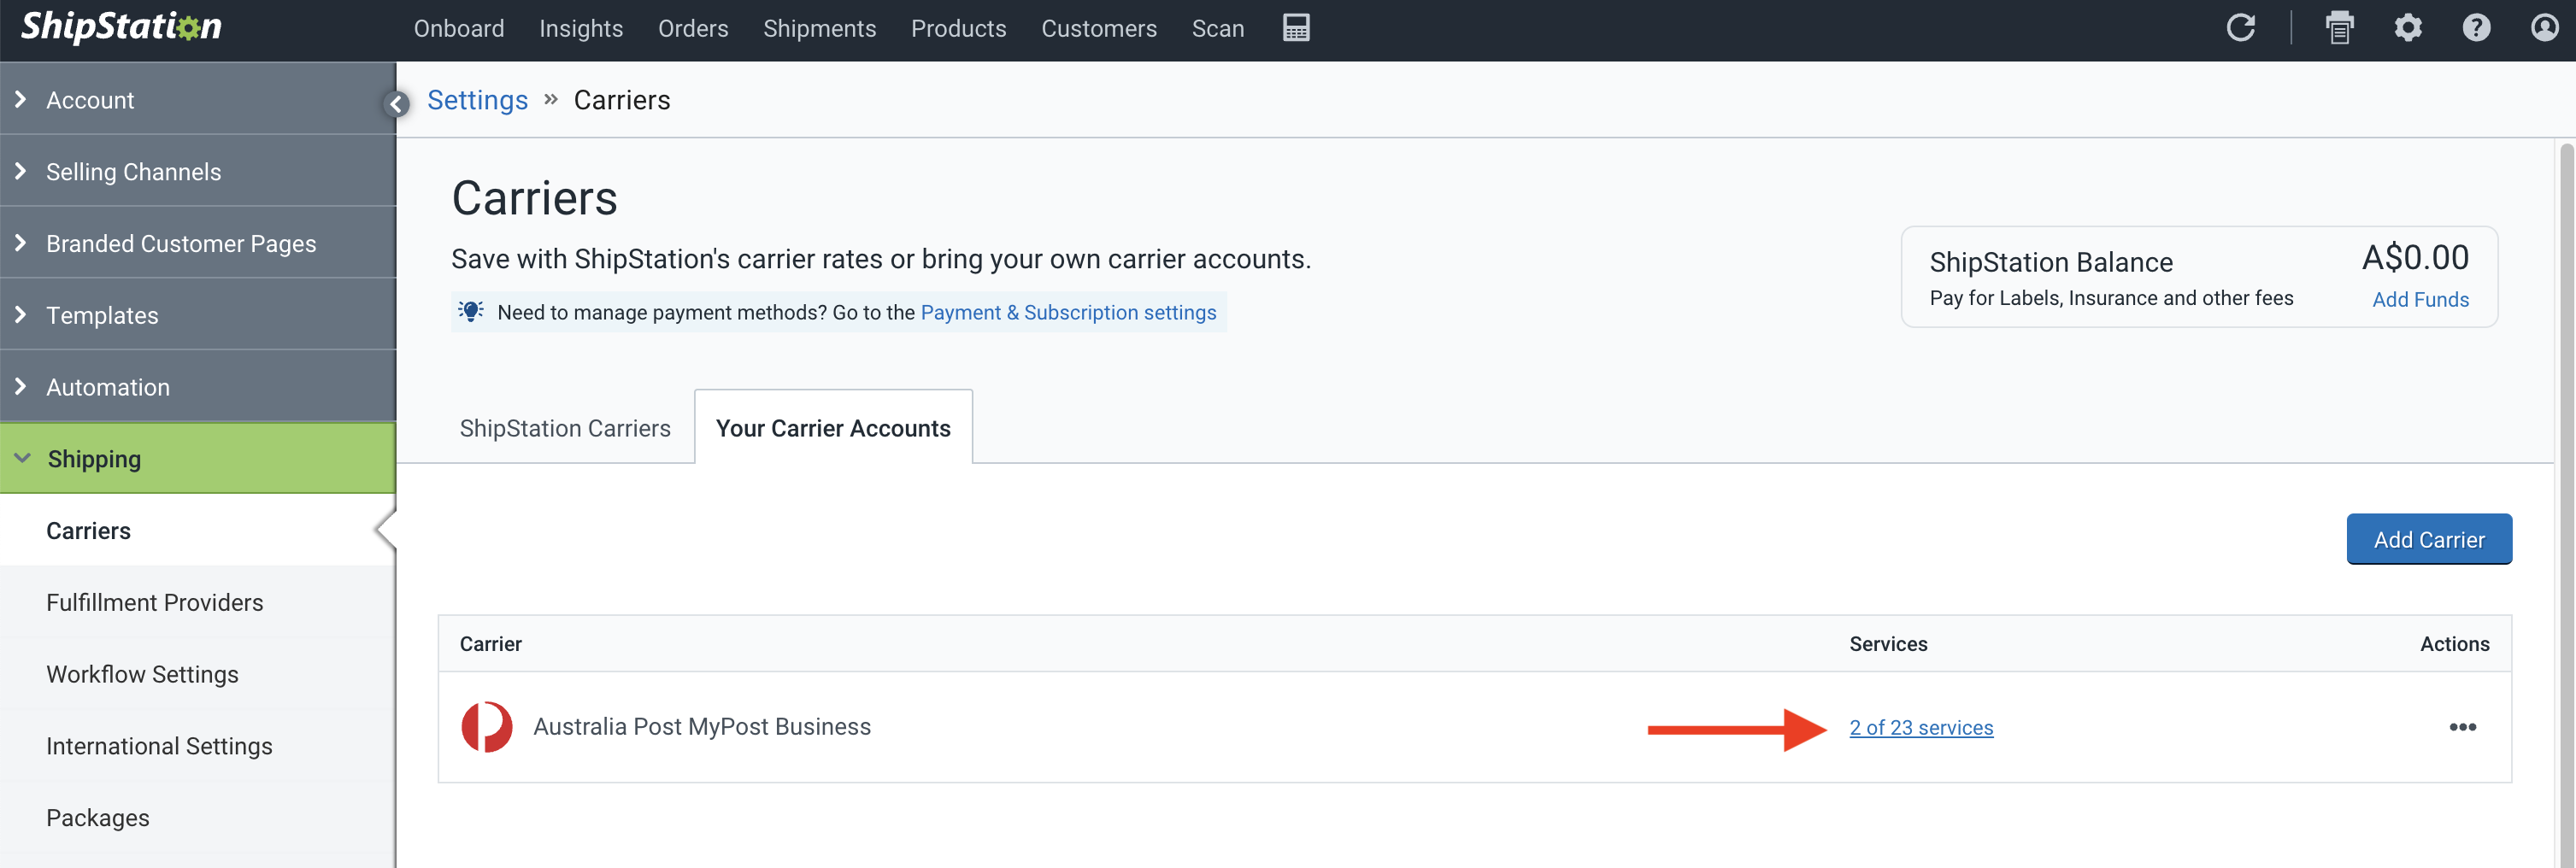Click the A$0.00 balance amount
This screenshot has height=868, width=2576.
pyautogui.click(x=2415, y=258)
